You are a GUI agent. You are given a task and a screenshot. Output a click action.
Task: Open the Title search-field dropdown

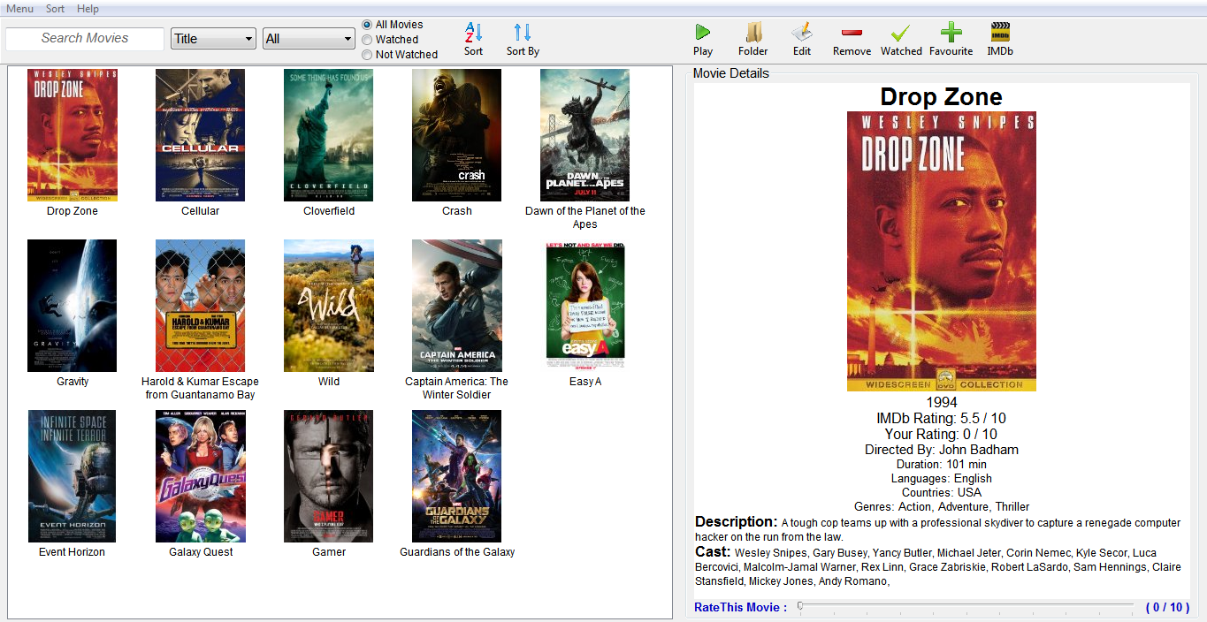(213, 39)
